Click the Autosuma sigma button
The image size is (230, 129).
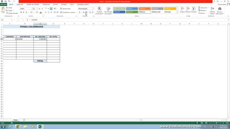(x=203, y=8)
